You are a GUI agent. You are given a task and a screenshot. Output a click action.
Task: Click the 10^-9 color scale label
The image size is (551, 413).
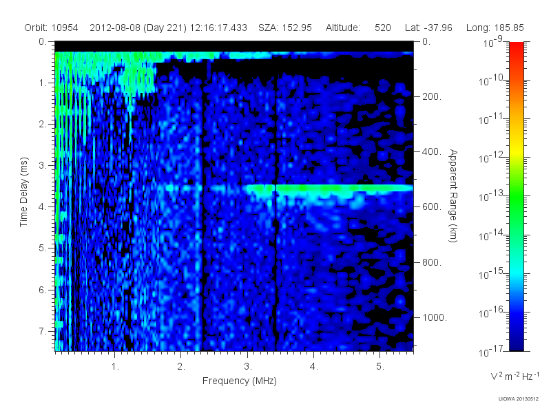point(493,41)
